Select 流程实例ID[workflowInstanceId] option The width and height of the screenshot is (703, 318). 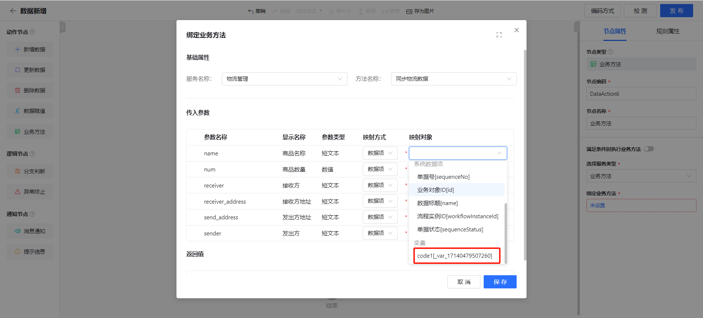pos(457,216)
